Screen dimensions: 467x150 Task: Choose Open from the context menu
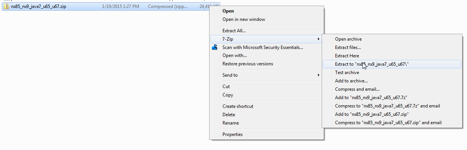coord(228,11)
